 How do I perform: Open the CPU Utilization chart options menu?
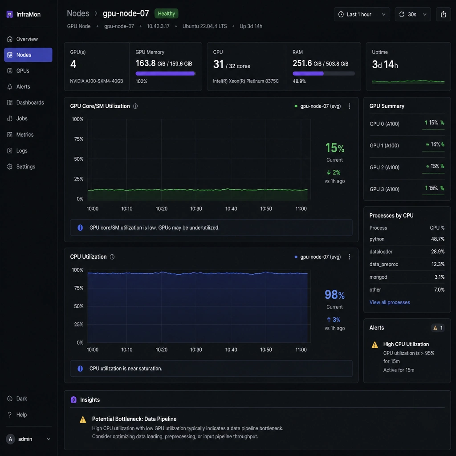[350, 257]
